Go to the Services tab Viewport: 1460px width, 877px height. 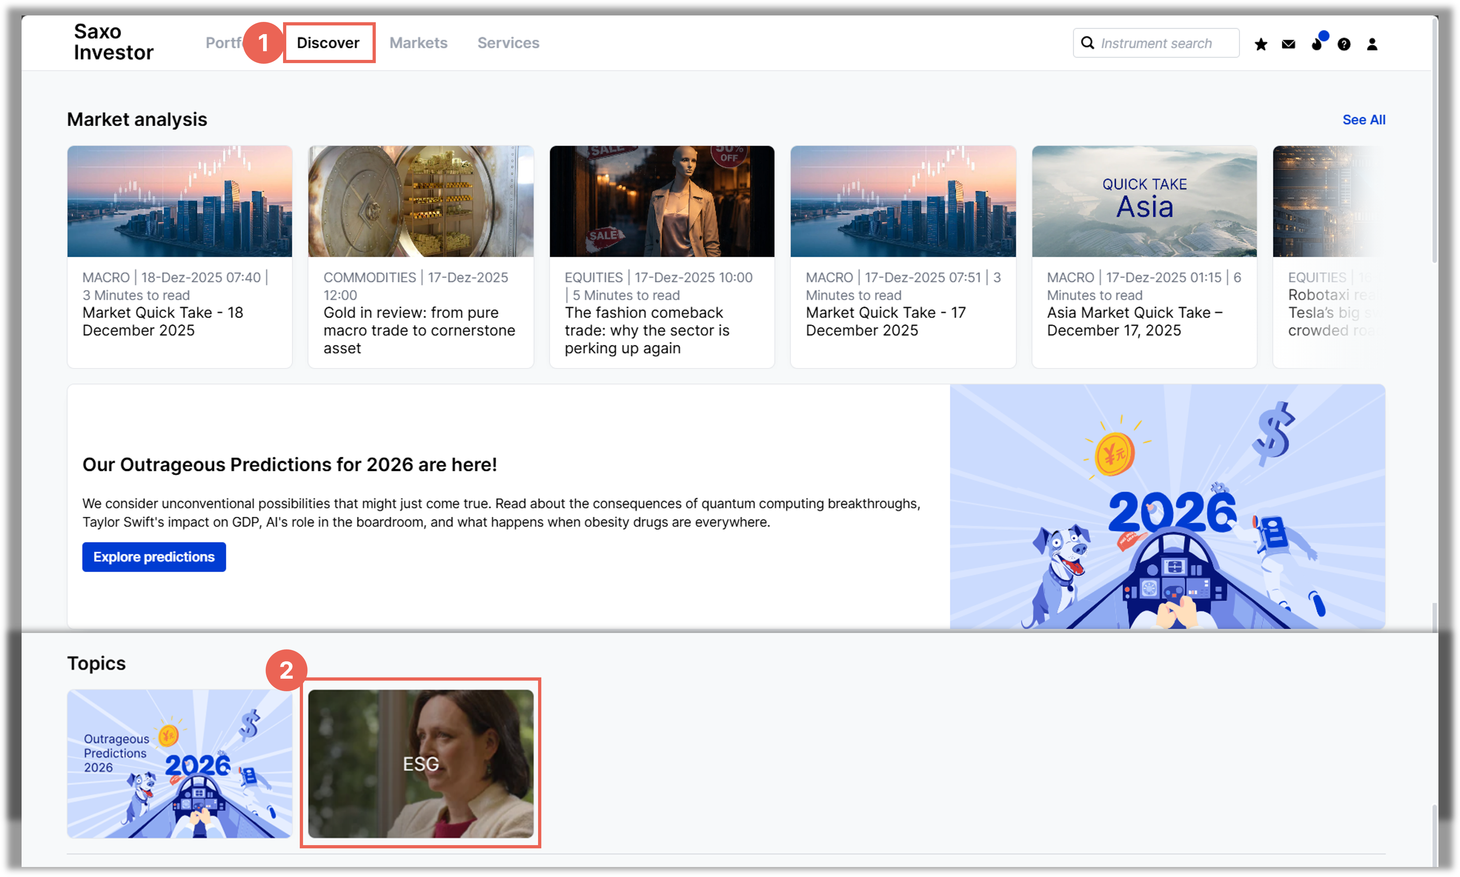click(x=508, y=43)
